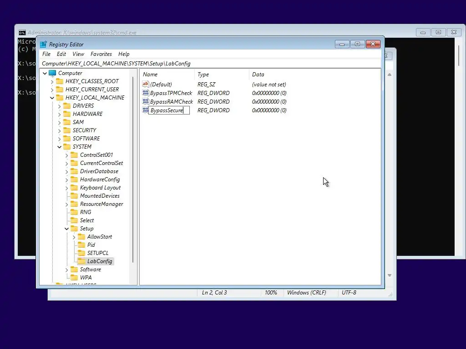Click the SECURITY folder icon
This screenshot has height=349, width=466.
point(67,130)
